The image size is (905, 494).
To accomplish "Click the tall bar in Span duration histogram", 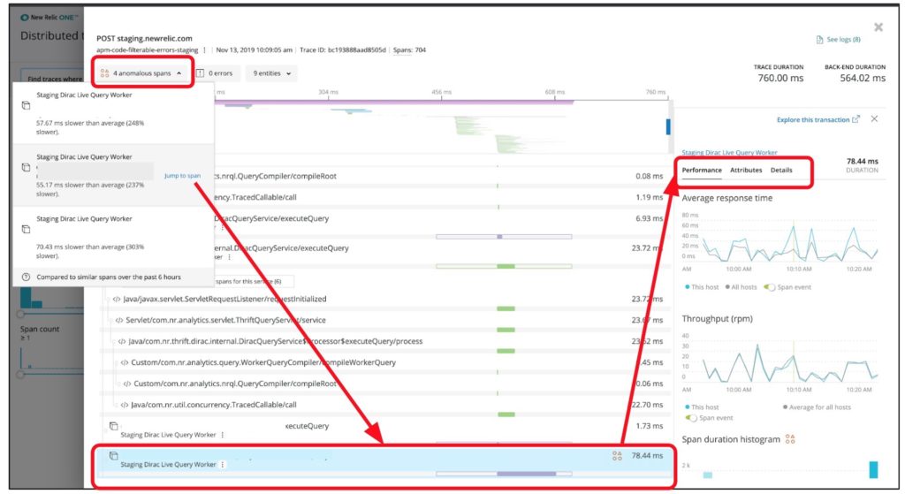I will point(874,469).
